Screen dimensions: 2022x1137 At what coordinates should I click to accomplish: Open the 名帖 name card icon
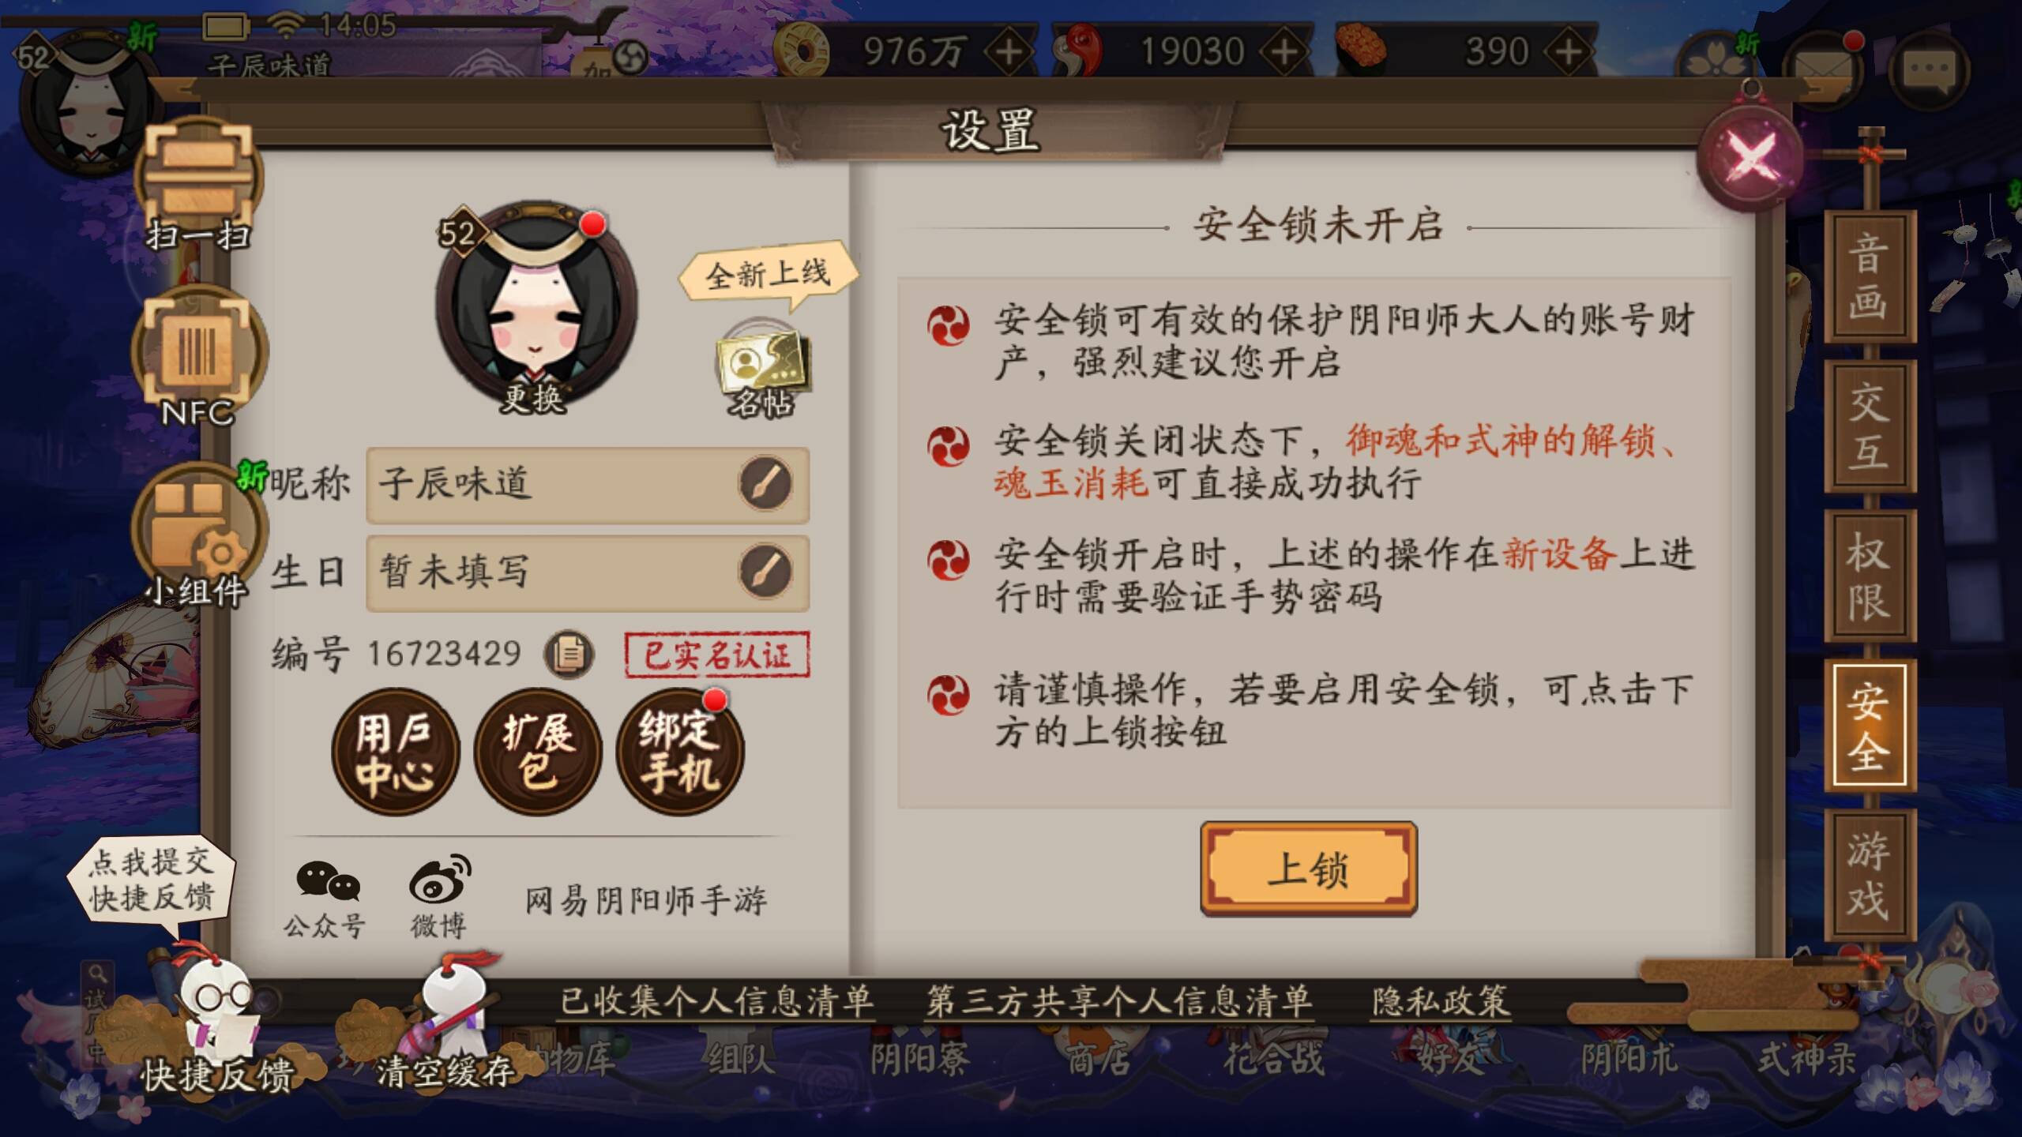point(761,369)
